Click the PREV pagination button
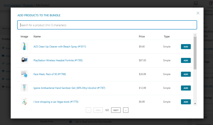Screen dimensions: 213x125 (x=98, y=110)
